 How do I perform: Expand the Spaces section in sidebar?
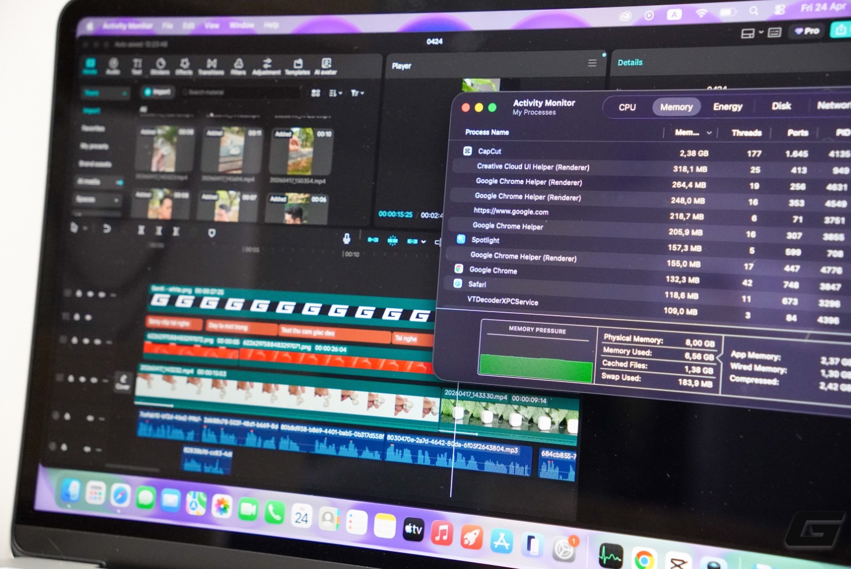pyautogui.click(x=116, y=200)
